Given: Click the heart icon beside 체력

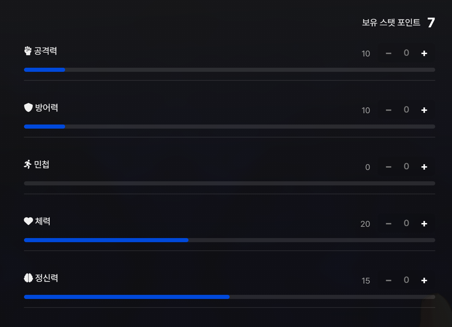Looking at the screenshot, I should click(28, 221).
